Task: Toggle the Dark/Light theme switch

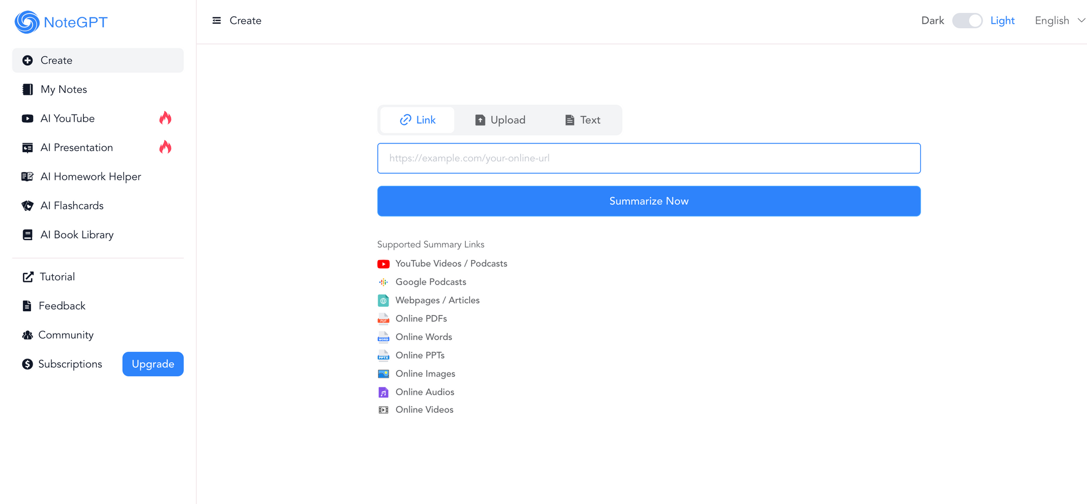Action: point(967,21)
